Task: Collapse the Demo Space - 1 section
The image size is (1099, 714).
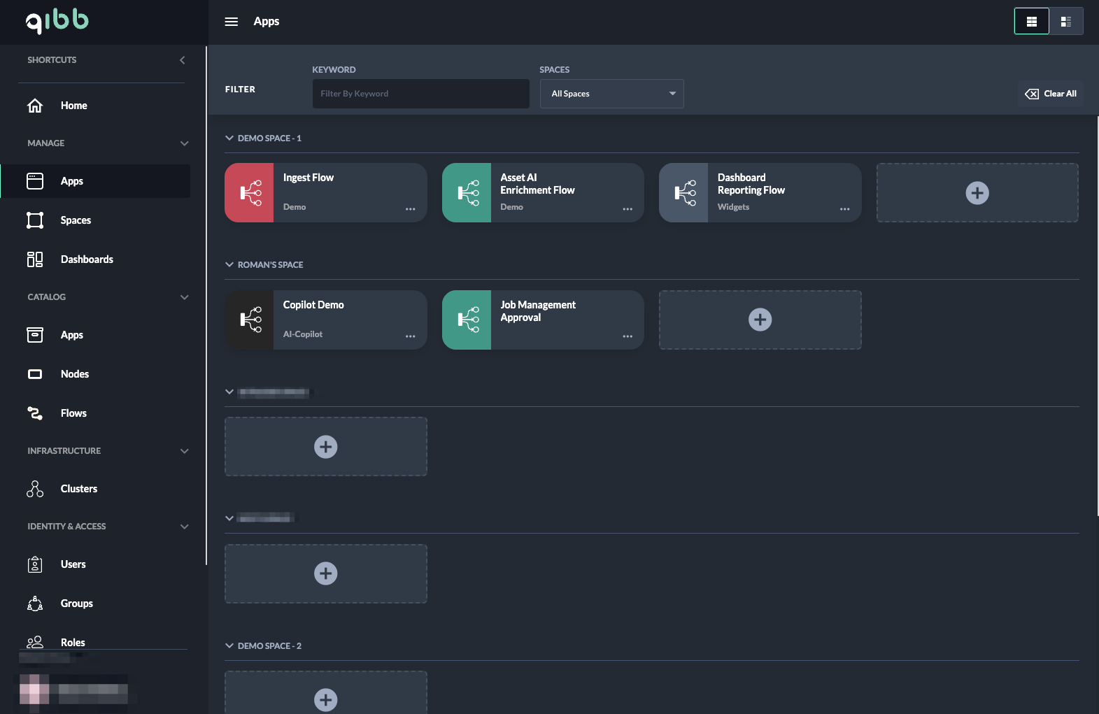Action: click(x=229, y=138)
